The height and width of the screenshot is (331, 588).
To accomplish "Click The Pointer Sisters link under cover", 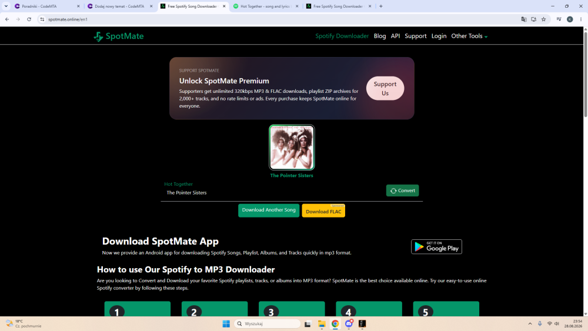I will point(292,175).
